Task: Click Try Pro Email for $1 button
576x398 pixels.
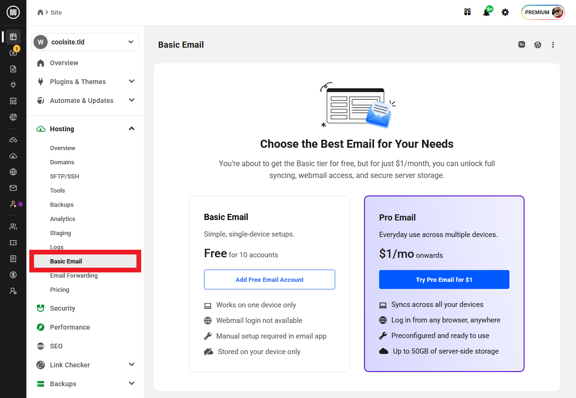Action: [x=444, y=279]
